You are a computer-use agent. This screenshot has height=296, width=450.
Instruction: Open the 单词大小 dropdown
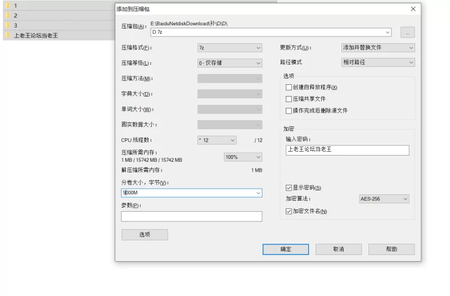[229, 109]
